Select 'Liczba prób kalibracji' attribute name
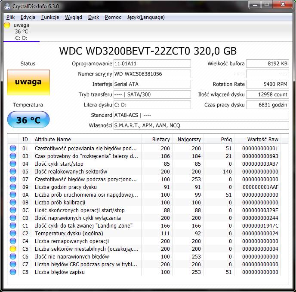296x292 pixels. pyautogui.click(x=60, y=203)
